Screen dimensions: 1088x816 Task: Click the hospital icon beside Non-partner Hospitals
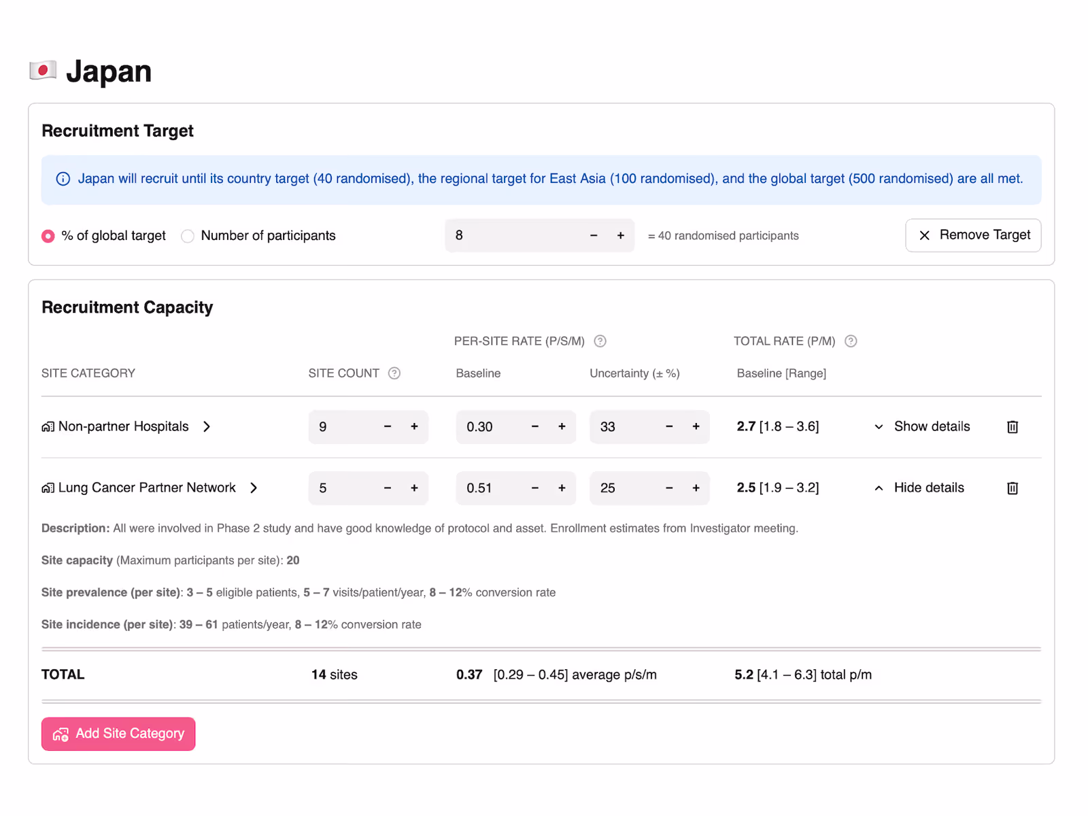(47, 426)
